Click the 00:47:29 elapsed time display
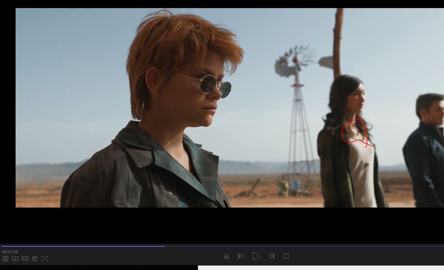 point(10,252)
